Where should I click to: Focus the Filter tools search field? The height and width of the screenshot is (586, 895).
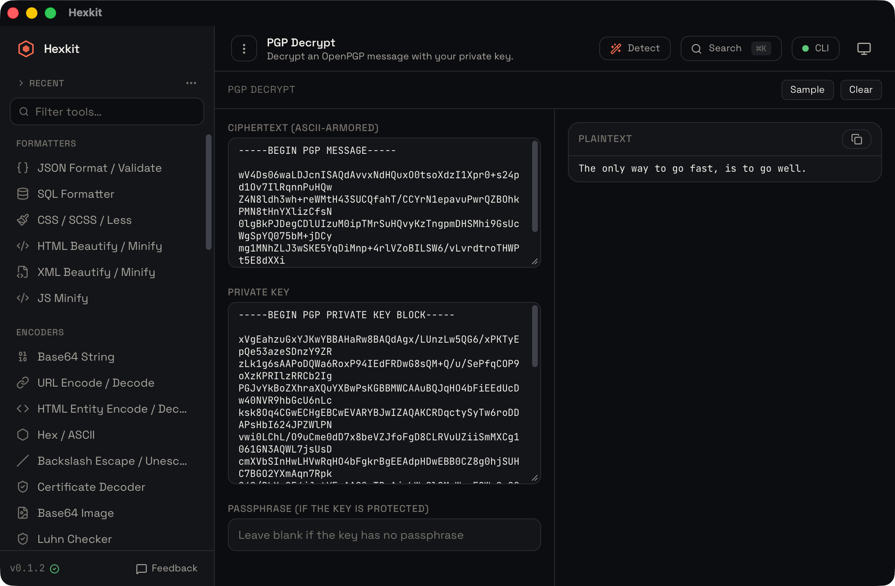click(x=107, y=112)
